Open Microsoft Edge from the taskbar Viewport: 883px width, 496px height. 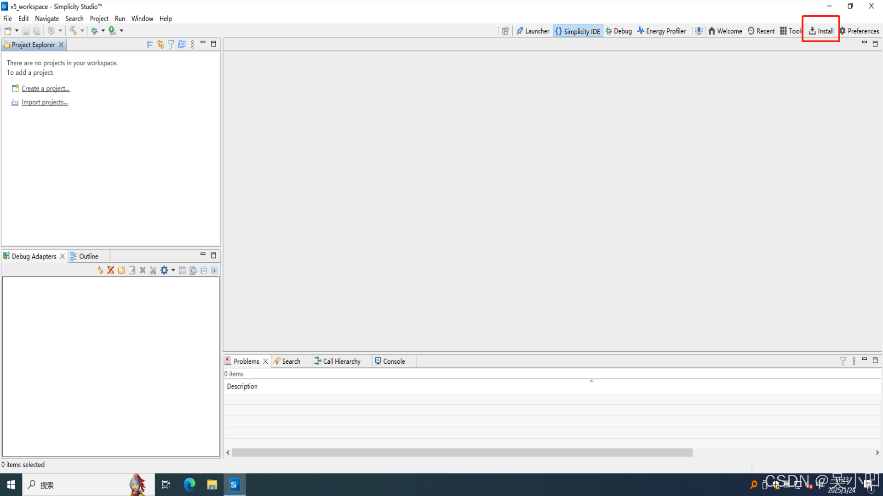click(x=189, y=485)
